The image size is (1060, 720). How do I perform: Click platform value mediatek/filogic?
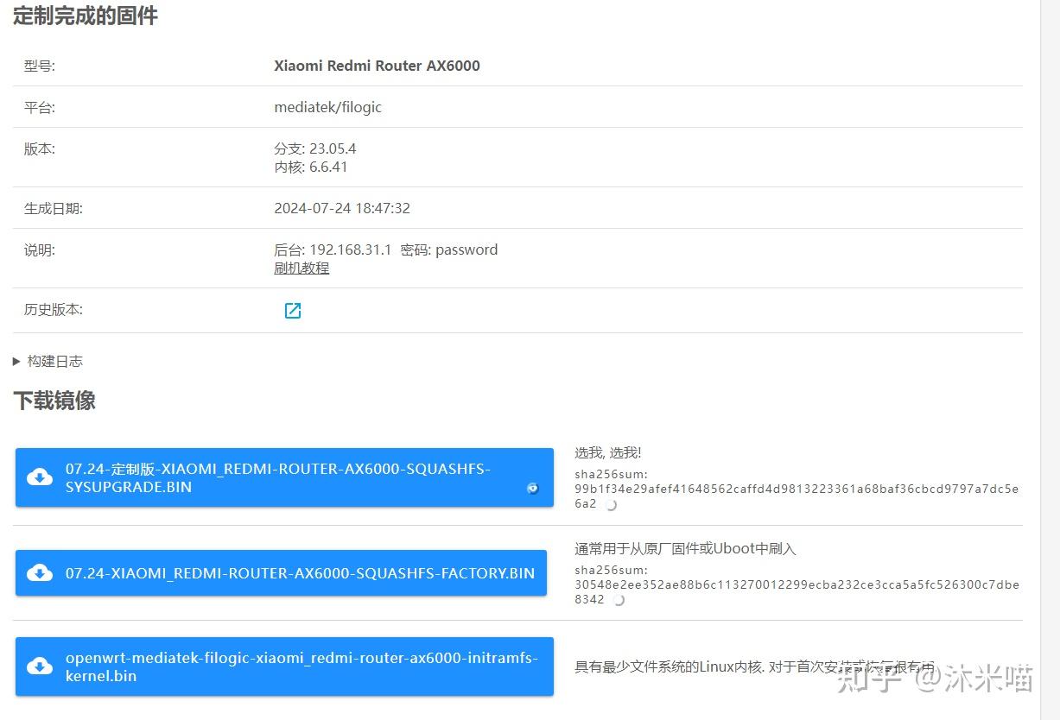[x=327, y=107]
